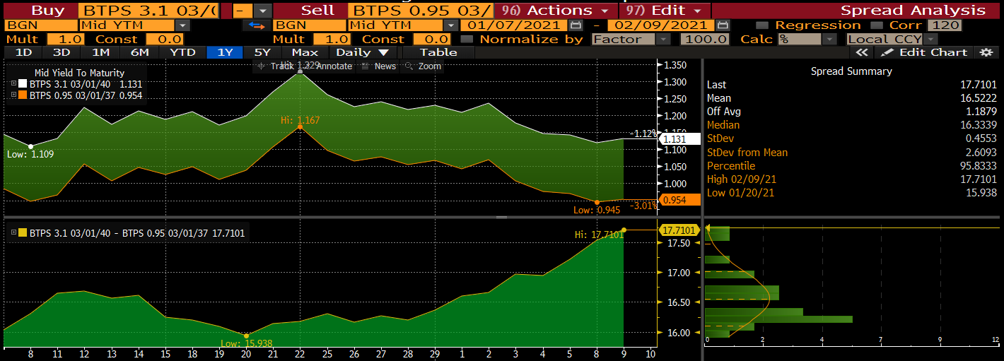Select the Annotate chart tool

(328, 66)
